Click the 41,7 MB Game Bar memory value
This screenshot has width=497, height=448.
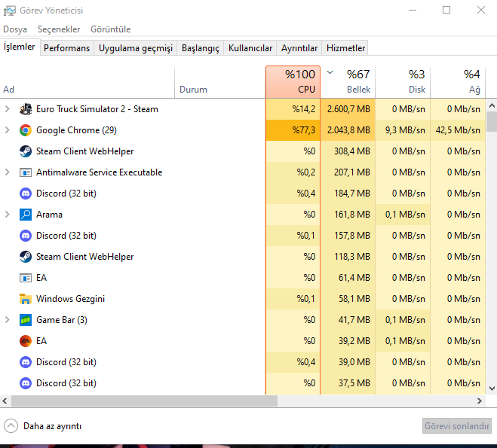coord(354,320)
